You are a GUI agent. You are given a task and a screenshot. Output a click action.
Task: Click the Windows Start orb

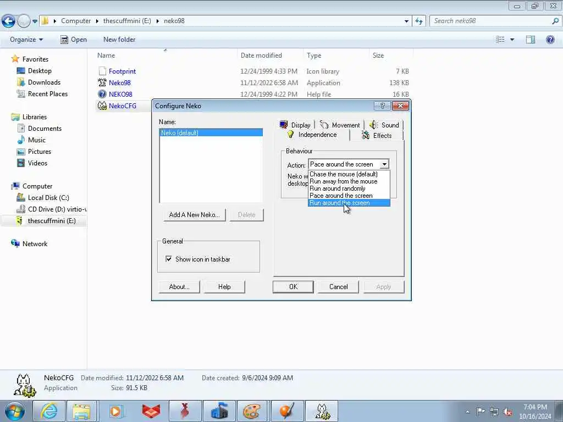(x=15, y=411)
